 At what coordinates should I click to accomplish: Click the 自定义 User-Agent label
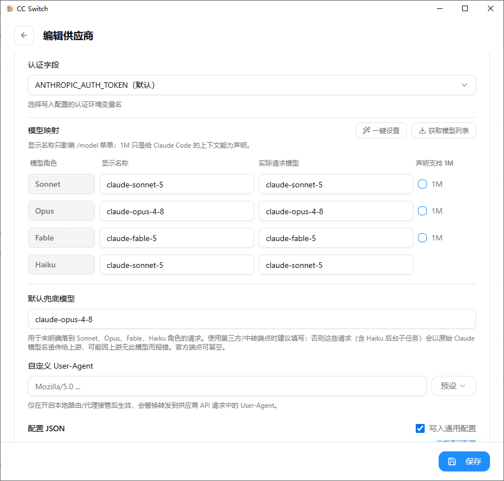pos(60,366)
